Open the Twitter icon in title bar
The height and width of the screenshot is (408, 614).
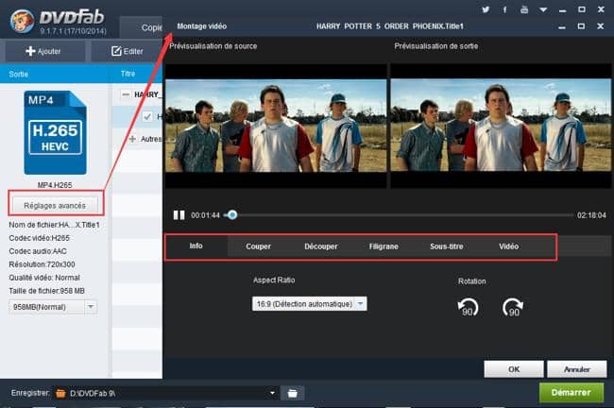[x=486, y=9]
